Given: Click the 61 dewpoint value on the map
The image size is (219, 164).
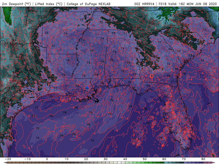Looking at the screenshot, I should pos(166,23).
